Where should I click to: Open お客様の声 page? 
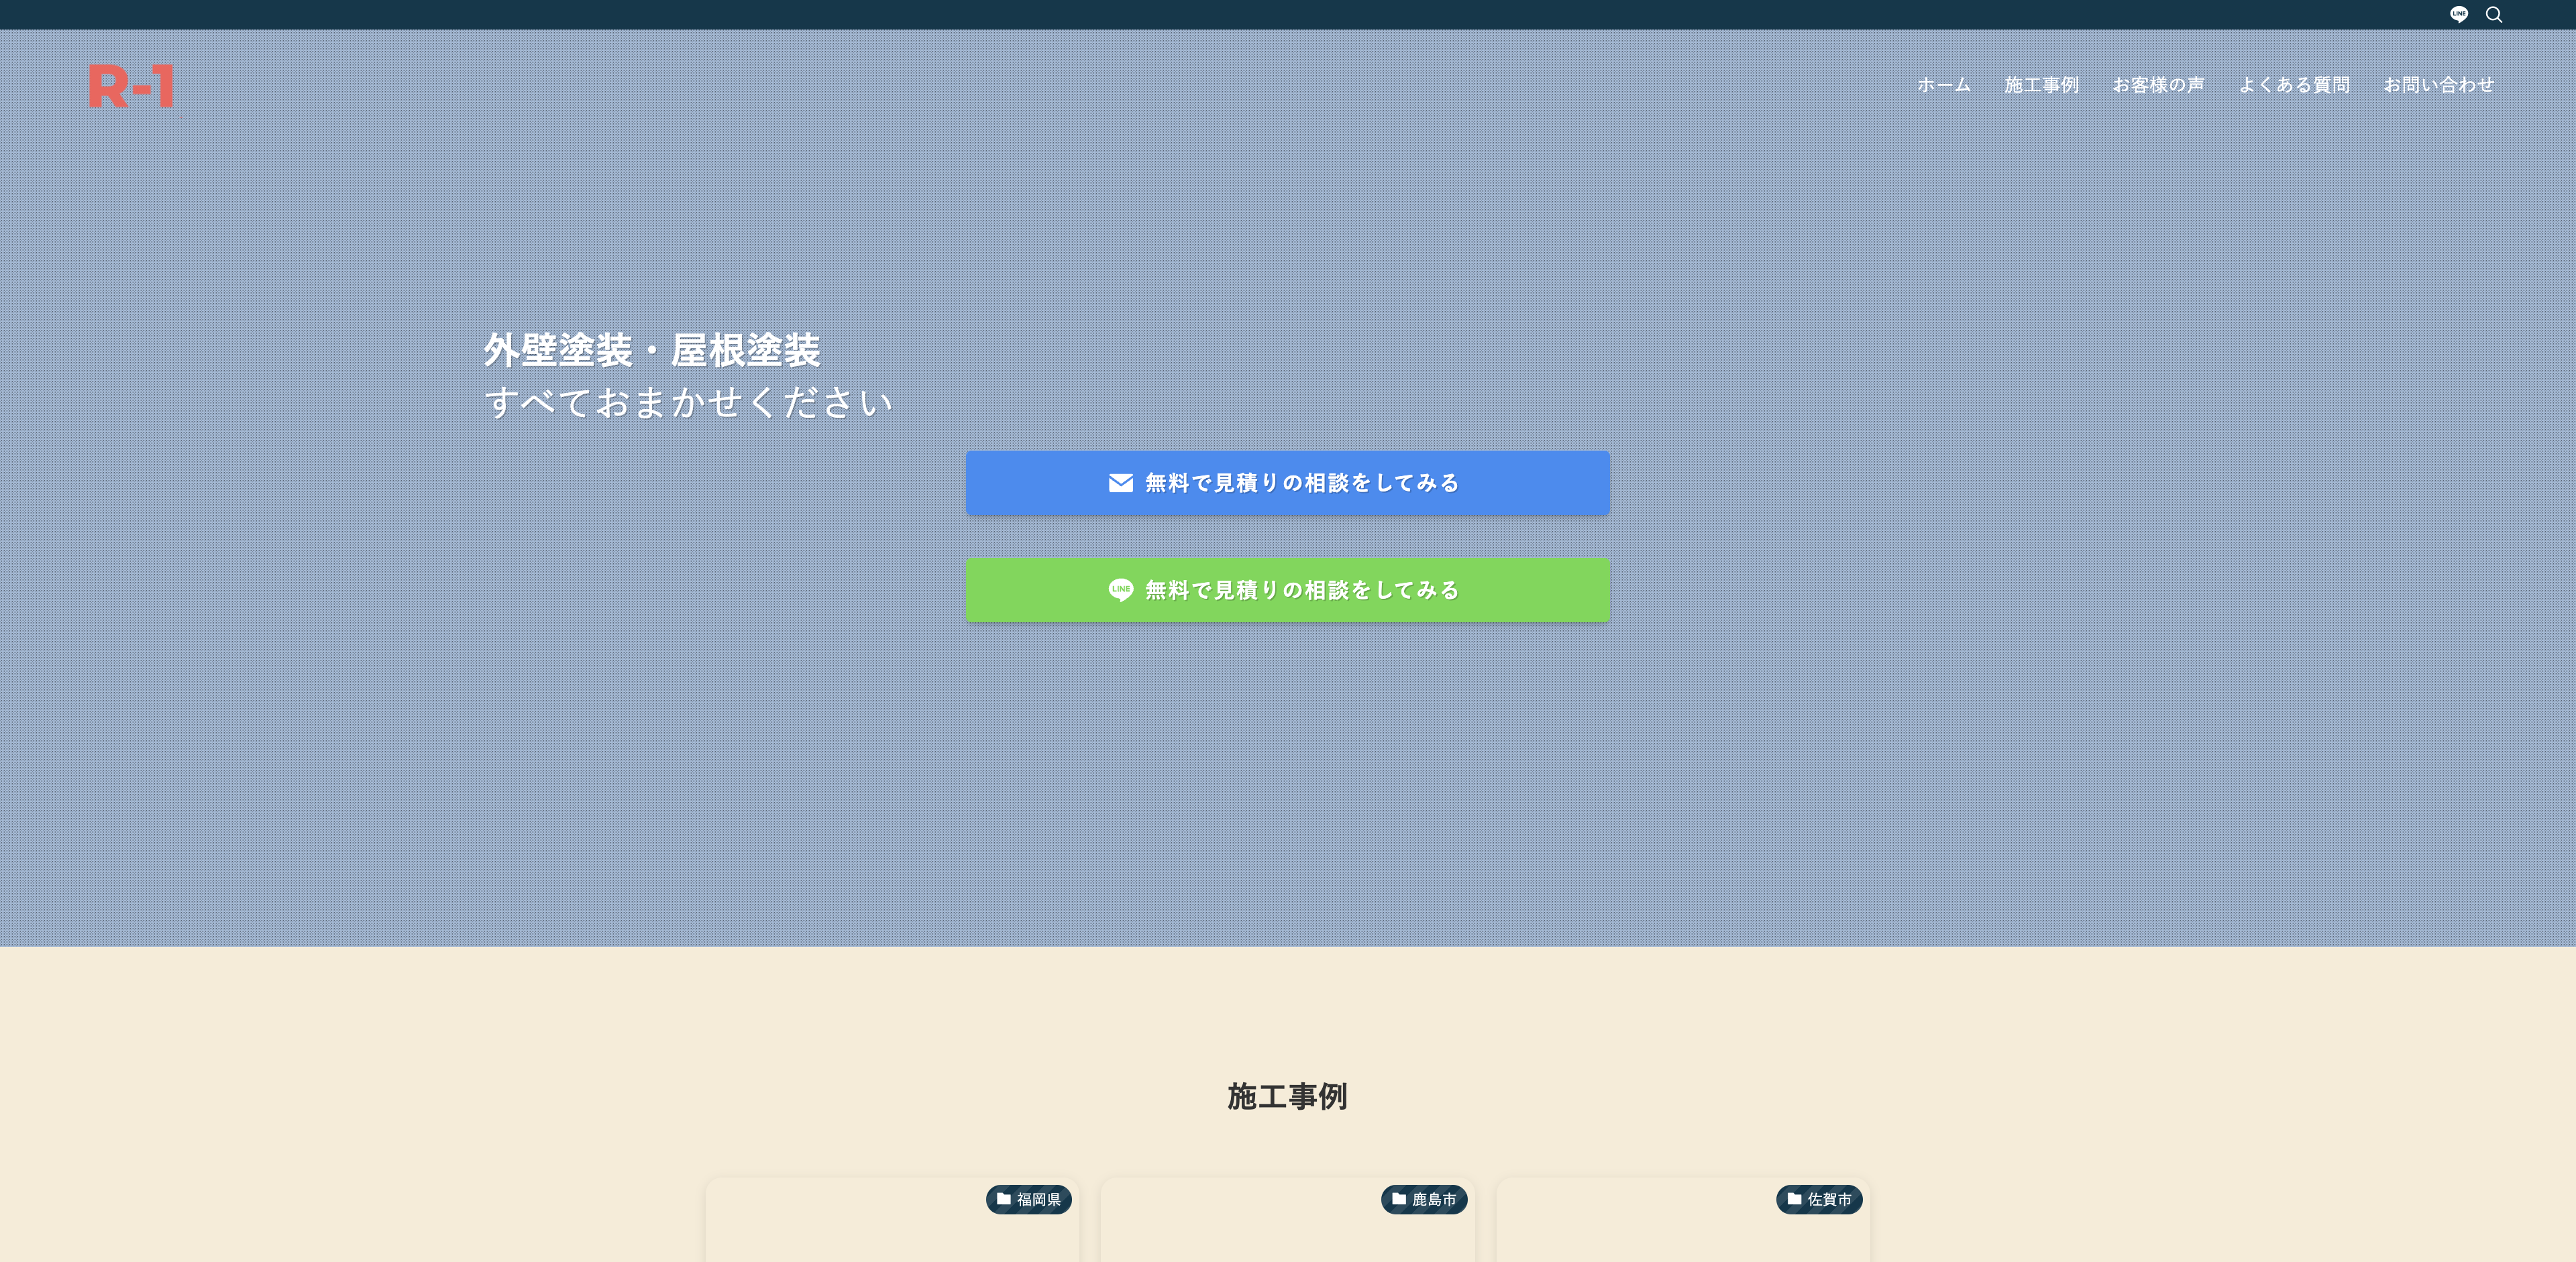pos(2158,85)
